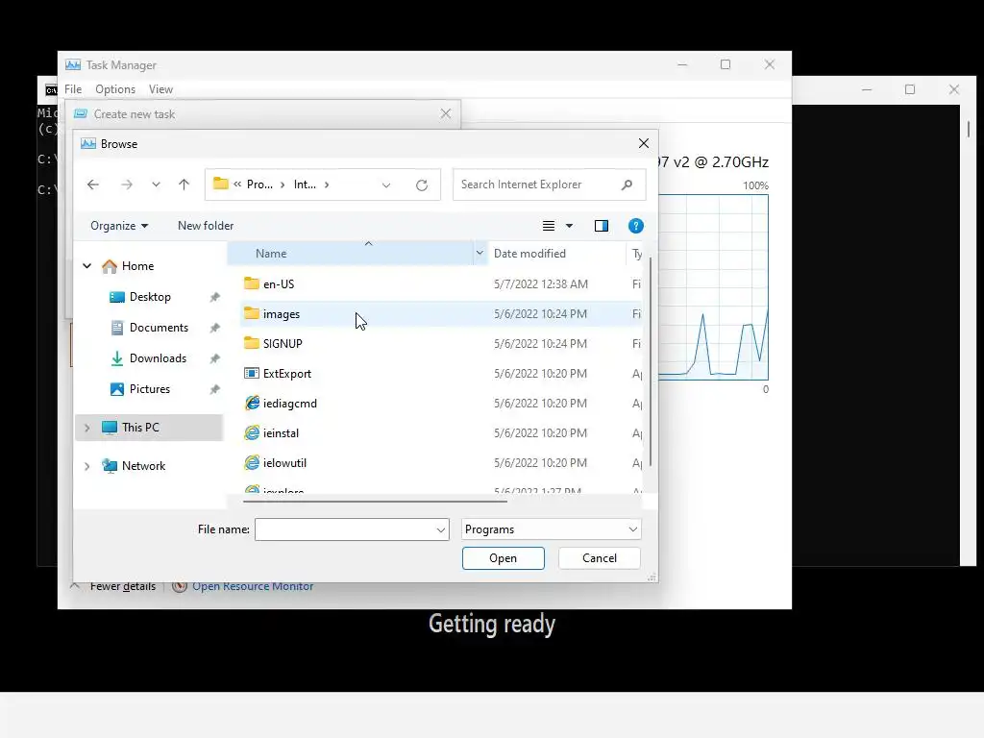Open Documents quick access folder
The image size is (984, 738).
[x=159, y=328]
